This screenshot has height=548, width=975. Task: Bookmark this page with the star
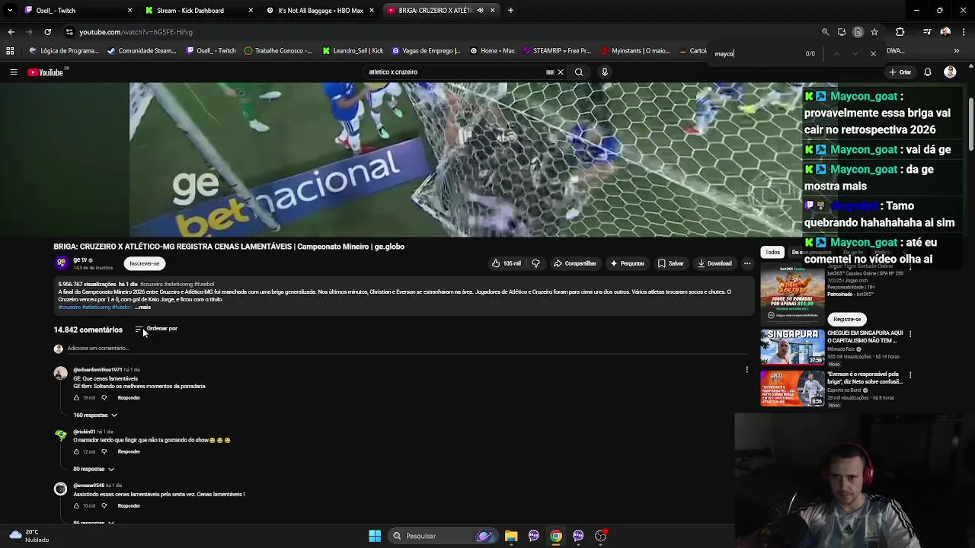pos(874,32)
